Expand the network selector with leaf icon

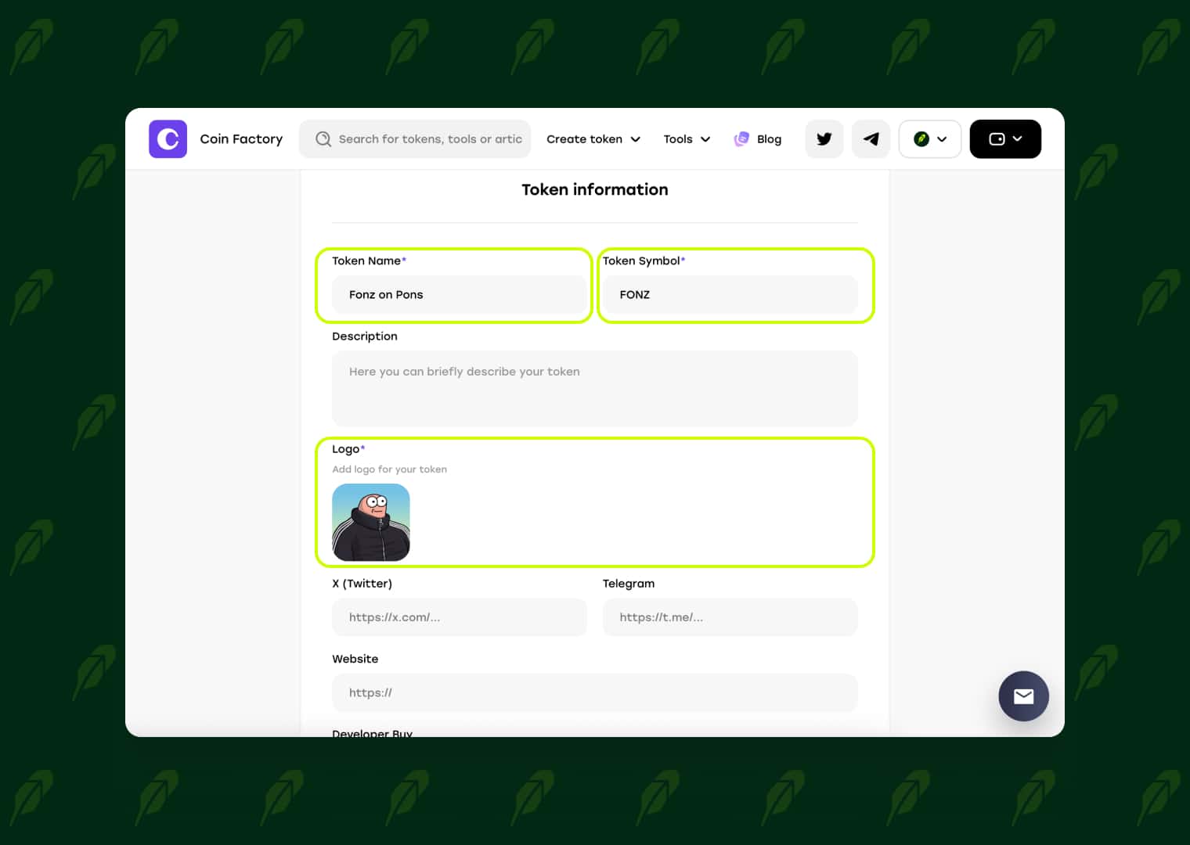click(930, 139)
